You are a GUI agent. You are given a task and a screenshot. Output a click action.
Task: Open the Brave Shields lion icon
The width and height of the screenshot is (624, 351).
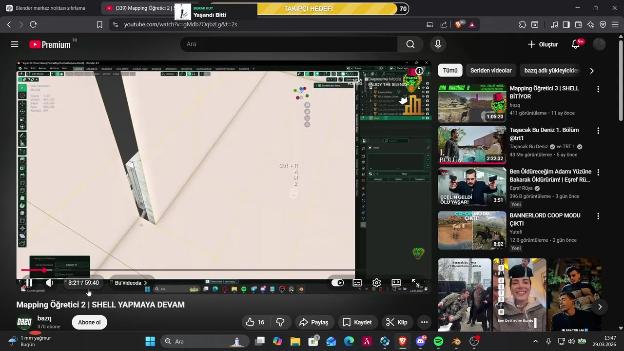click(x=459, y=24)
